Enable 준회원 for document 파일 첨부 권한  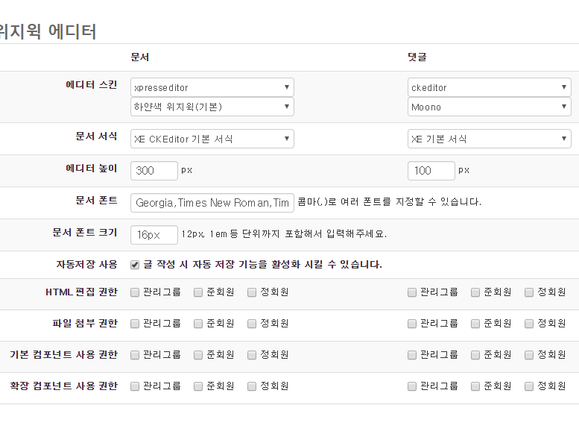click(198, 324)
